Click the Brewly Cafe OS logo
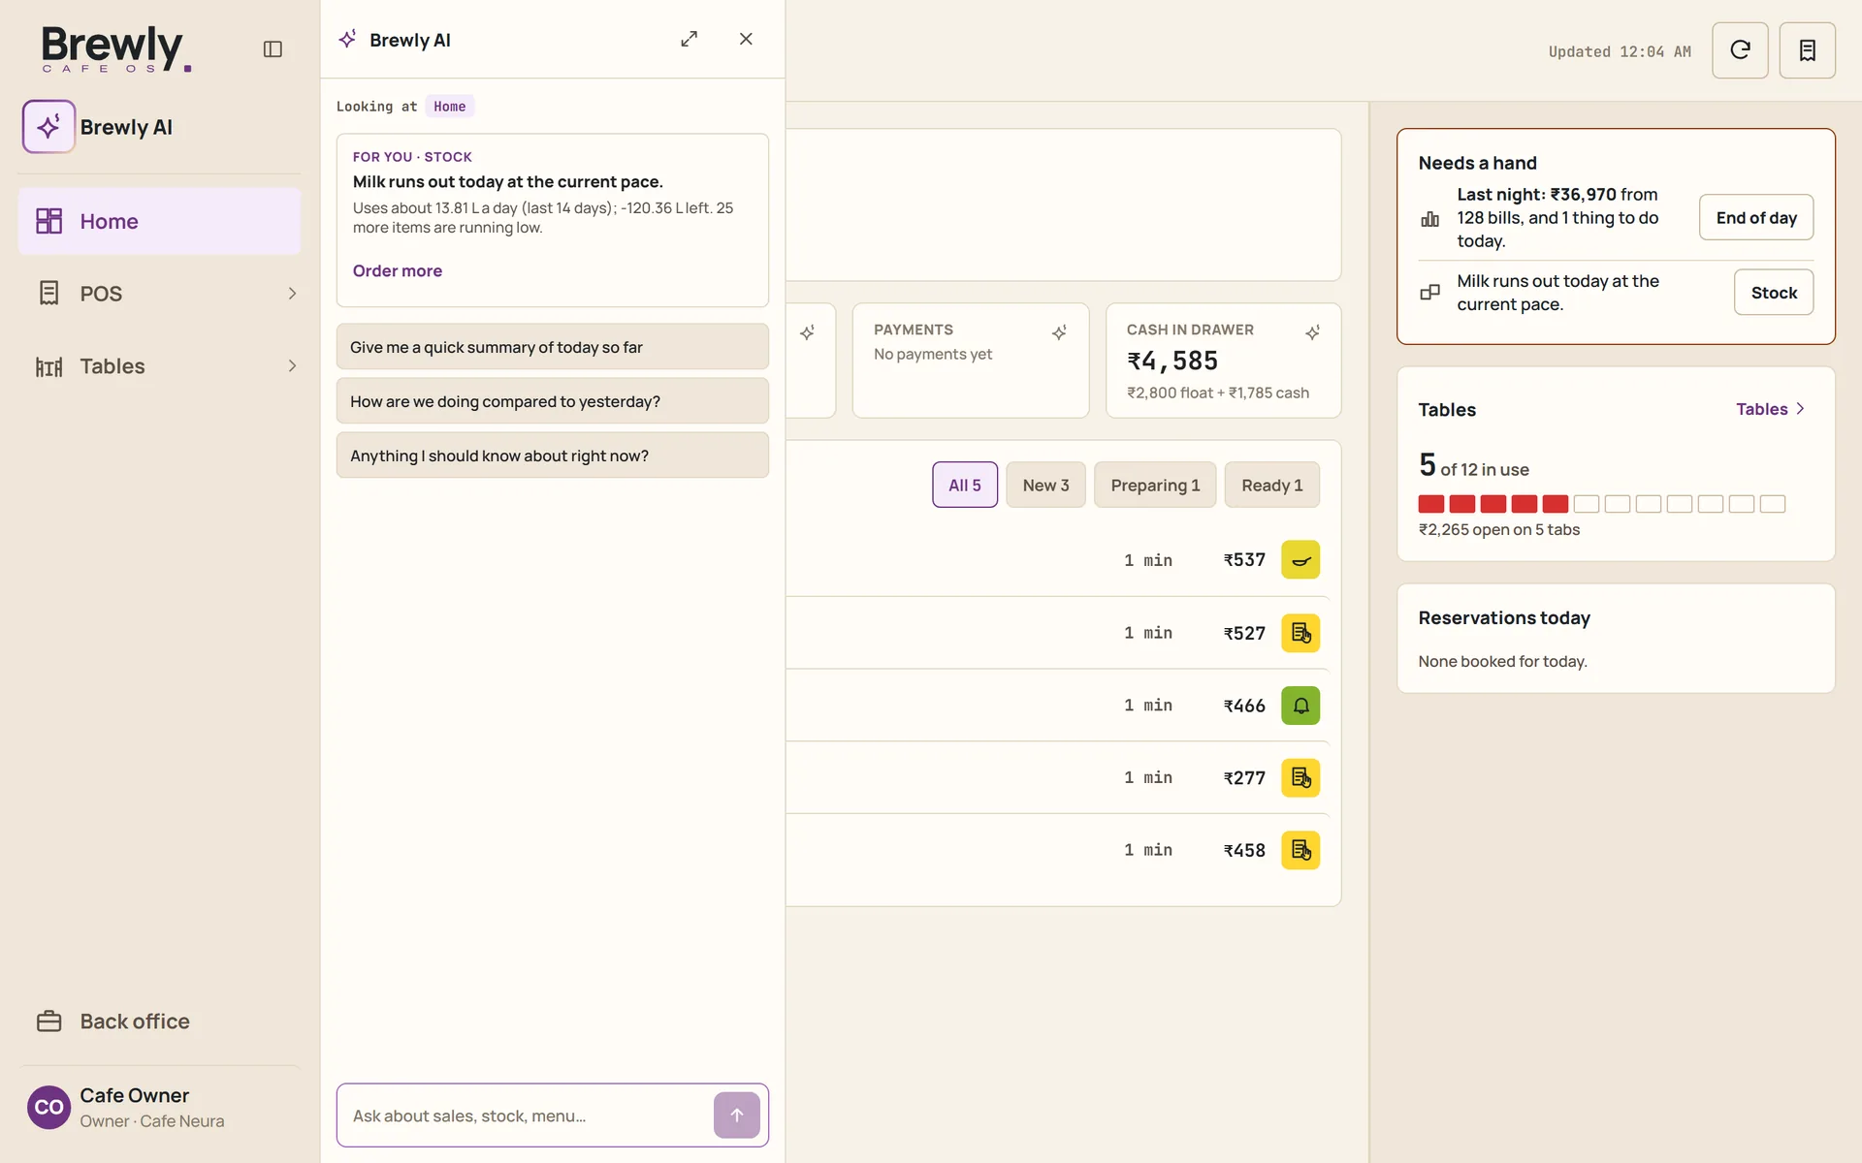The height and width of the screenshot is (1163, 1862). [x=115, y=48]
